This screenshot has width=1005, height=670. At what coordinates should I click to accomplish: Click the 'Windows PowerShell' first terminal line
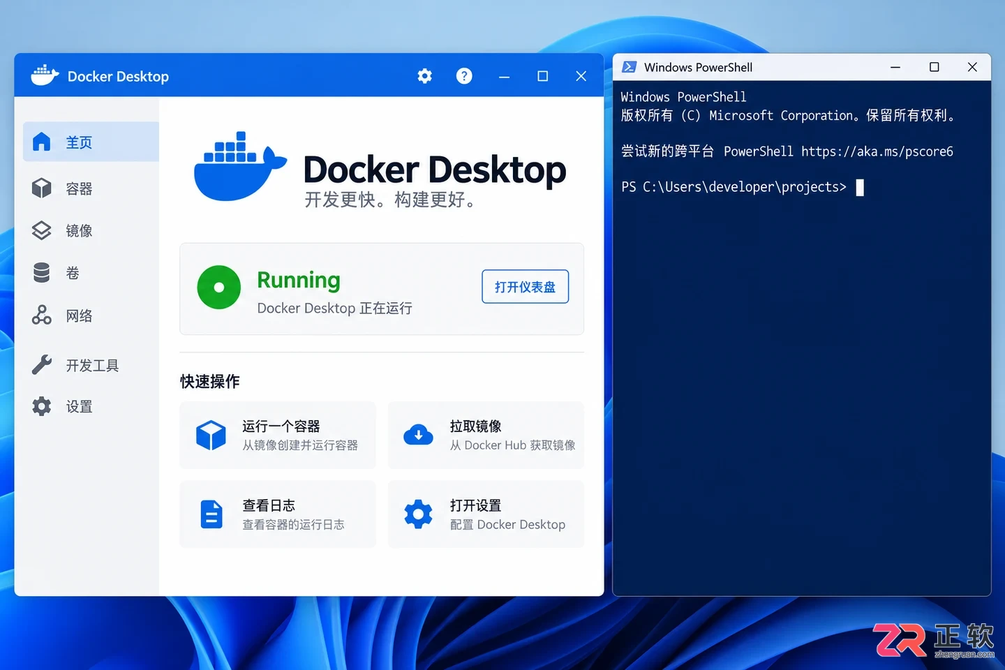683,97
